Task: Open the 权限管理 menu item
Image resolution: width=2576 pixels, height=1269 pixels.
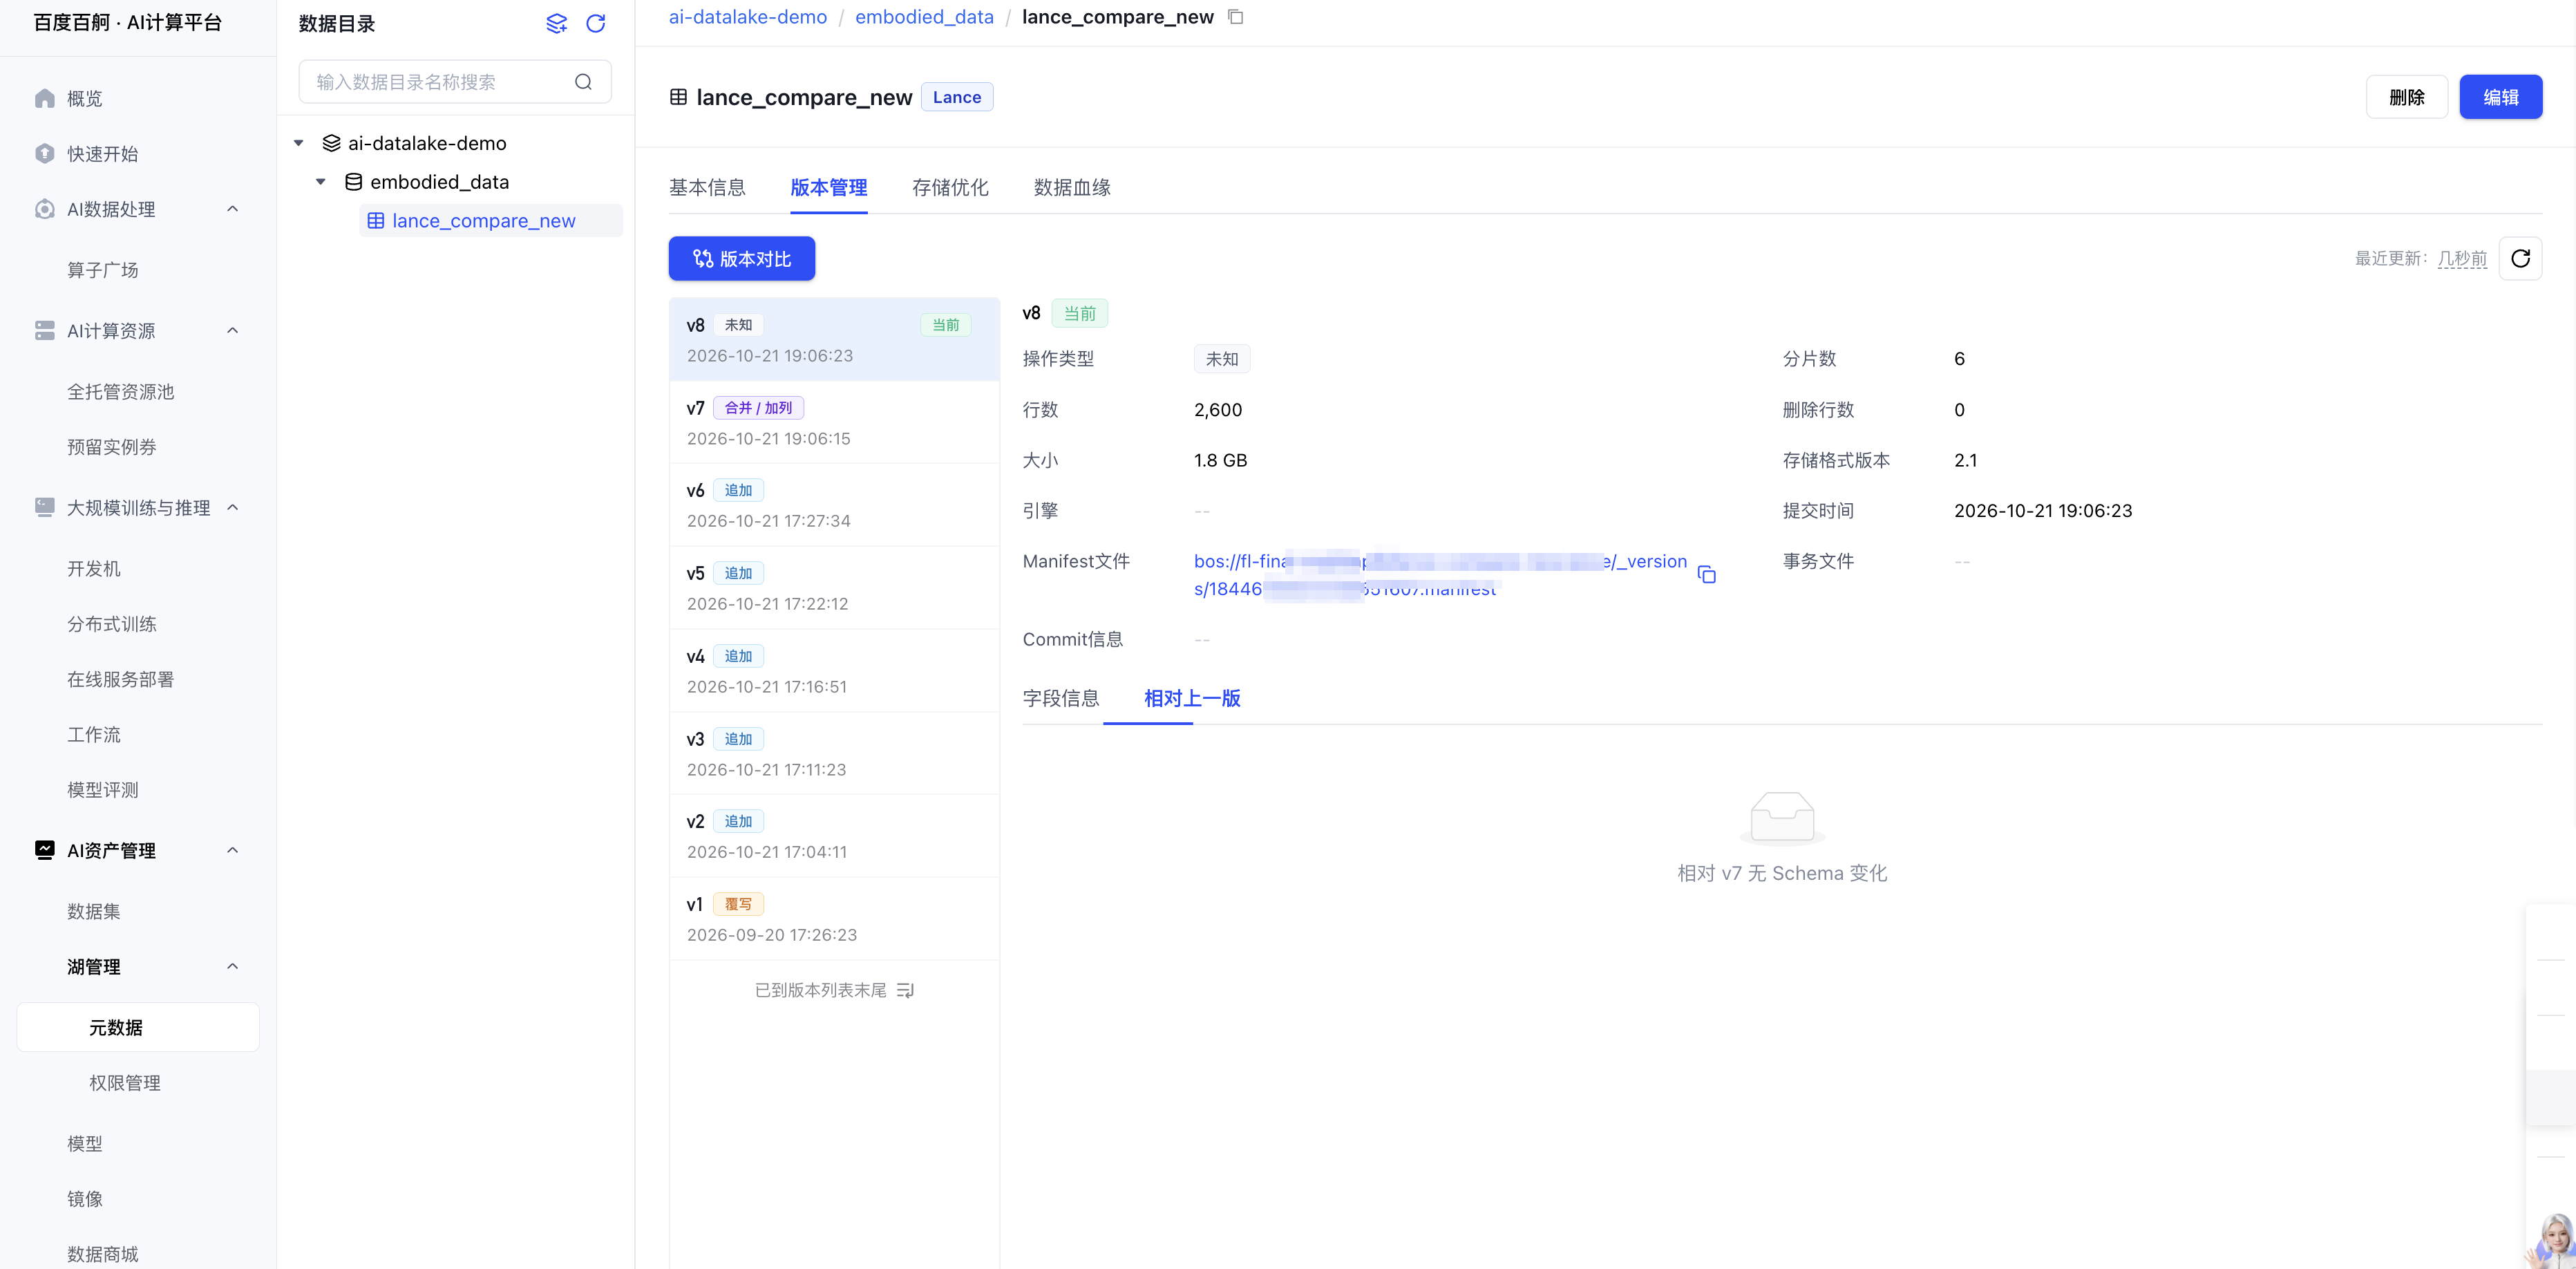Action: click(124, 1083)
